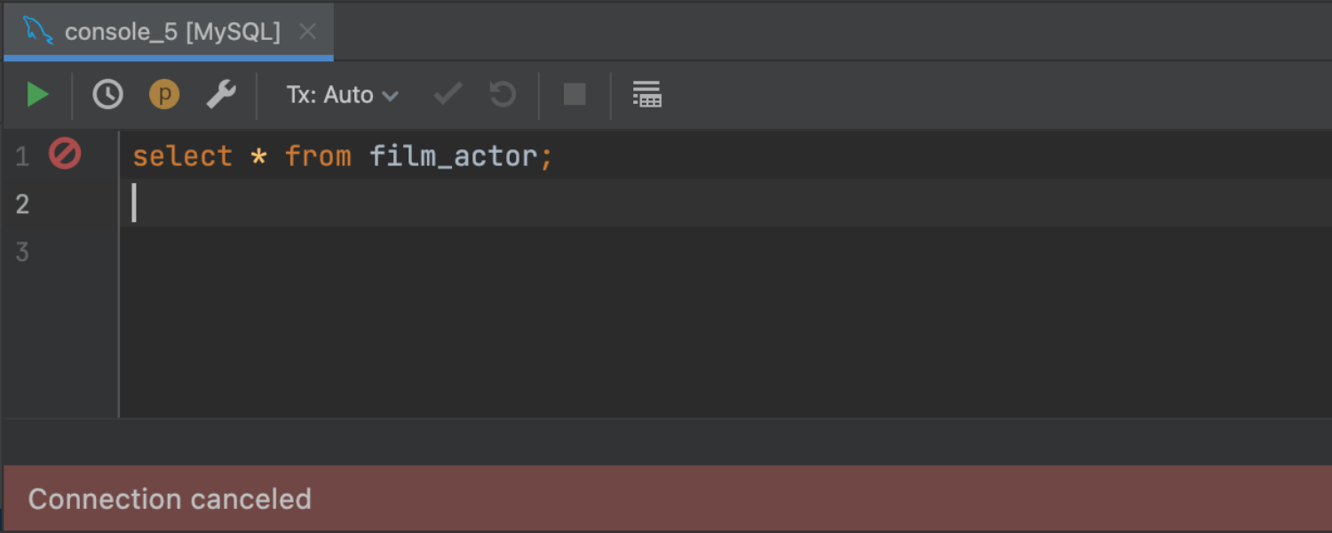Click the Connection canceled error banner
Screen dimensions: 1332x533
666,498
